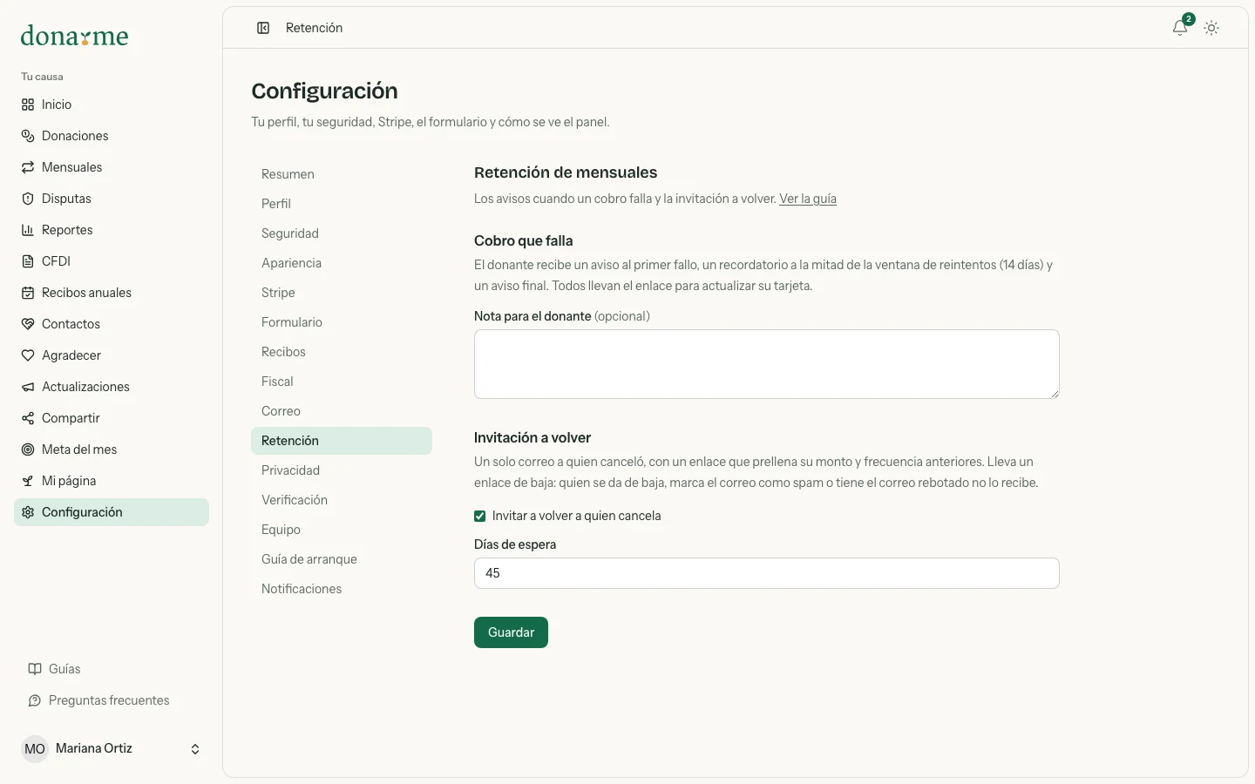Select the Perfil settings tab
Image resolution: width=1255 pixels, height=784 pixels.
(342, 204)
